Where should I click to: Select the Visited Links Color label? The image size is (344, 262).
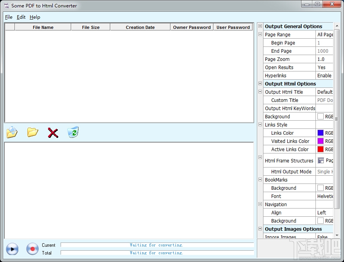pos(290,141)
